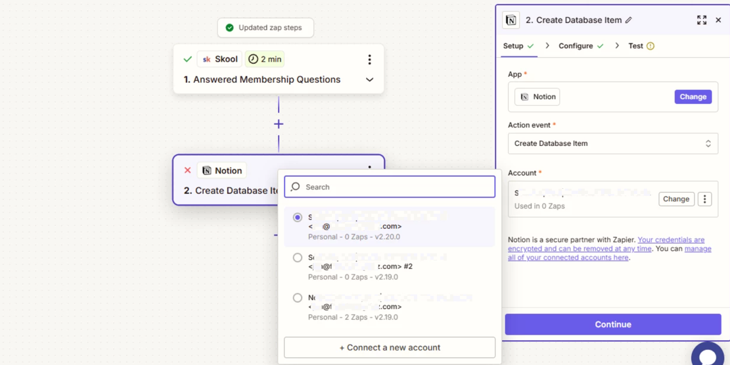The width and height of the screenshot is (730, 365).
Task: Click 'Used in 0 Zaps' text
Action: click(x=539, y=206)
